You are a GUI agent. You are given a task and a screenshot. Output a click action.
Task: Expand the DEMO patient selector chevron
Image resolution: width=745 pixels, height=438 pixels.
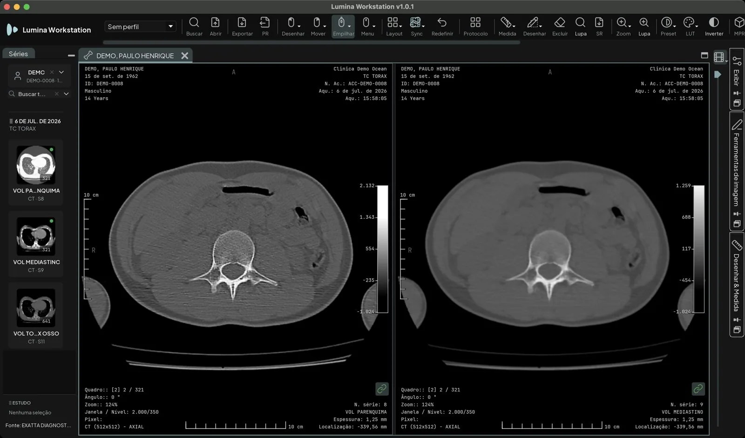[x=61, y=72]
